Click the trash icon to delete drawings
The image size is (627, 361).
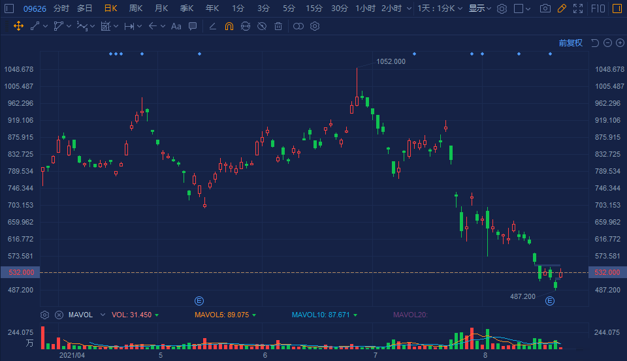click(278, 26)
